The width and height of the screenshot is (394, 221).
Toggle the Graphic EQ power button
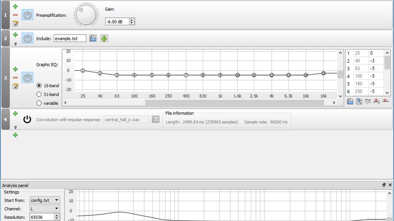(x=28, y=78)
